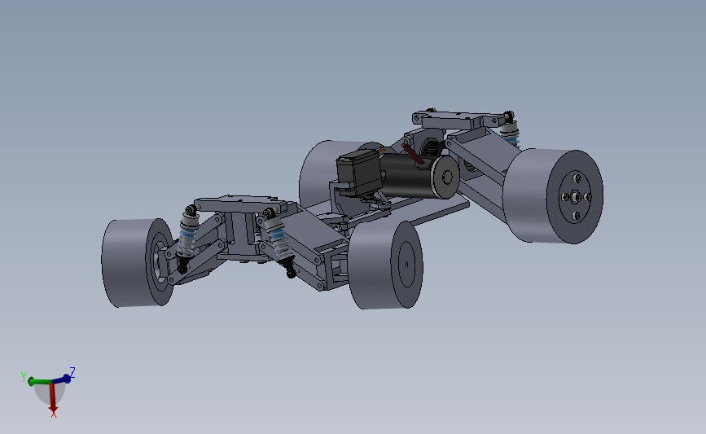This screenshot has height=434, width=706.
Task: Select the front wheel nearest the viewer
Action: coord(385,265)
